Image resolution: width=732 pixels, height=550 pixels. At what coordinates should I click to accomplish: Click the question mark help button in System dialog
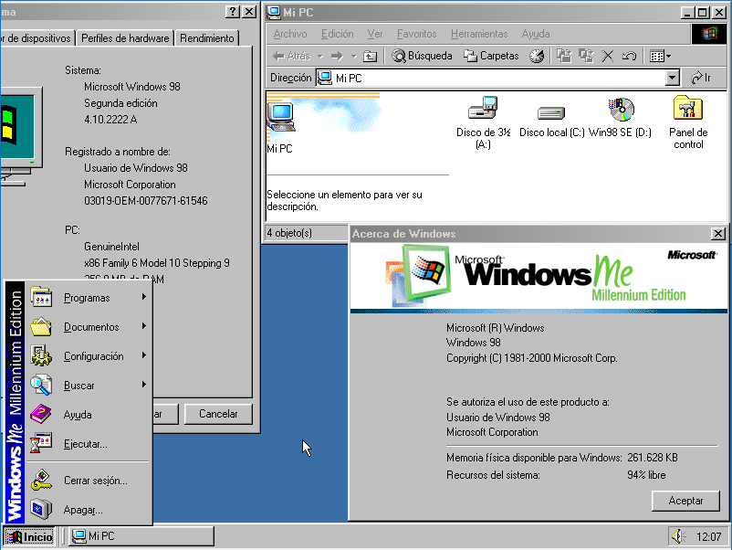click(x=232, y=12)
